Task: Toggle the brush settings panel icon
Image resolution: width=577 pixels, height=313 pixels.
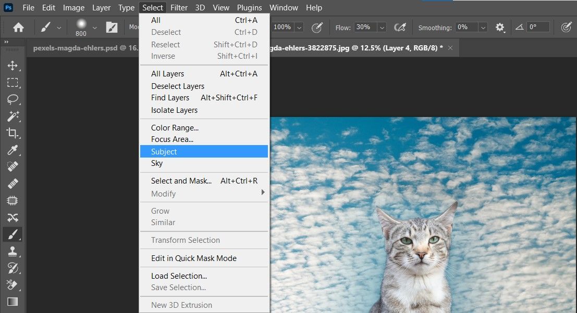Action: click(112, 27)
